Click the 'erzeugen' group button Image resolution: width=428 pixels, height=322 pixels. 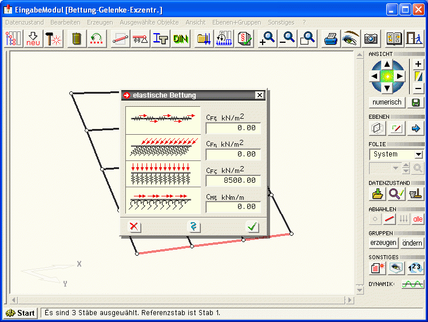(383, 243)
